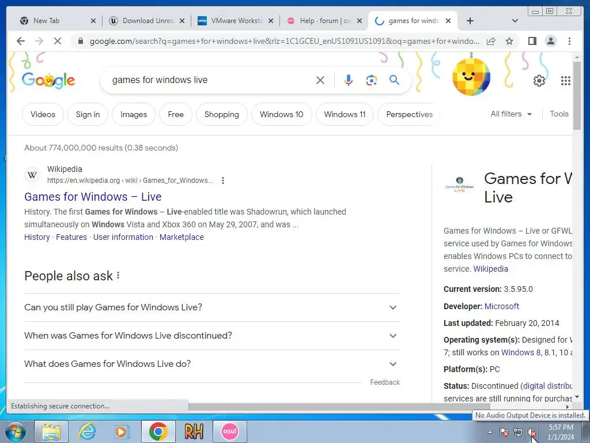The height and width of the screenshot is (443, 590).
Task: Open the search Tools button
Action: pos(559,114)
